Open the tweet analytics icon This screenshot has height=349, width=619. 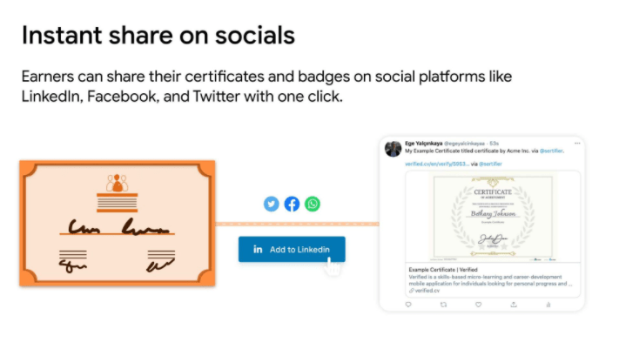[548, 305]
